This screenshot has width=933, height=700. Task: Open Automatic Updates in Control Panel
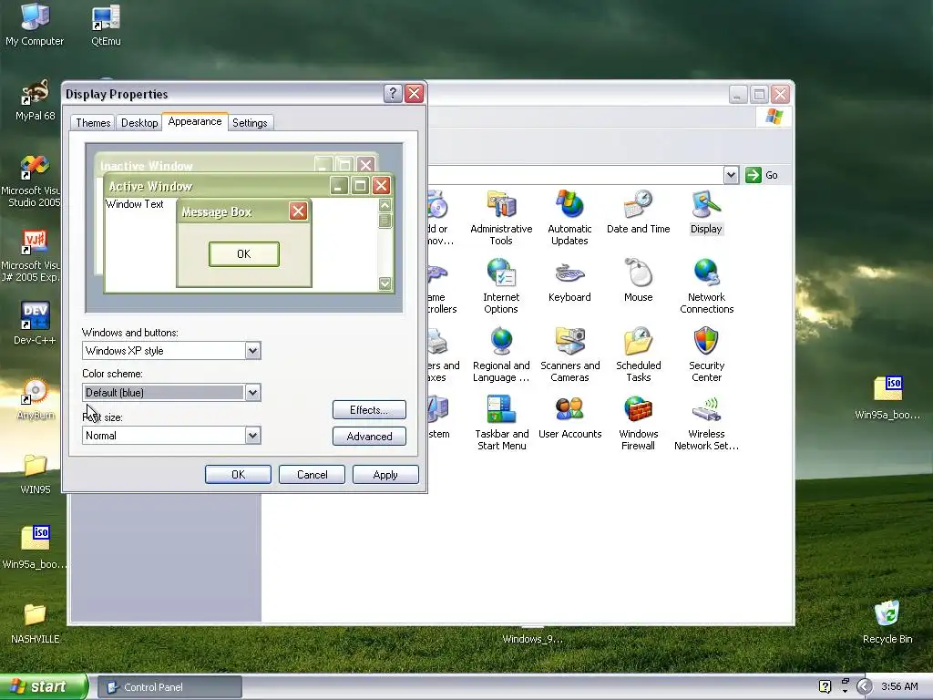click(x=569, y=217)
